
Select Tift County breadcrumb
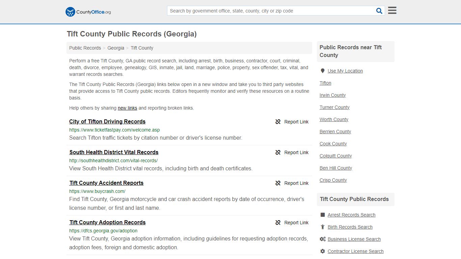tap(142, 48)
